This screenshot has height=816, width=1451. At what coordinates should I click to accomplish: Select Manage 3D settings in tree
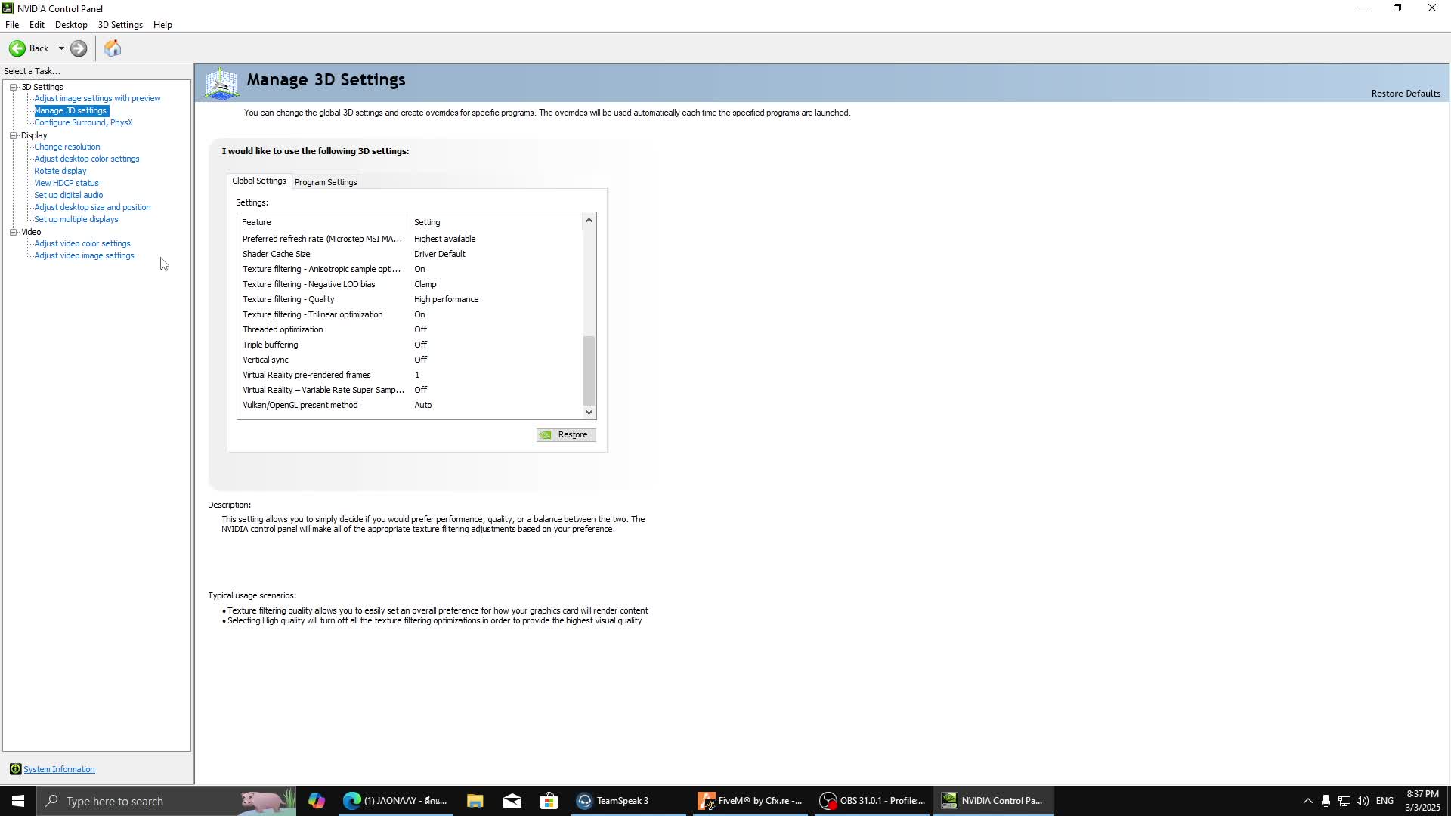pyautogui.click(x=71, y=110)
